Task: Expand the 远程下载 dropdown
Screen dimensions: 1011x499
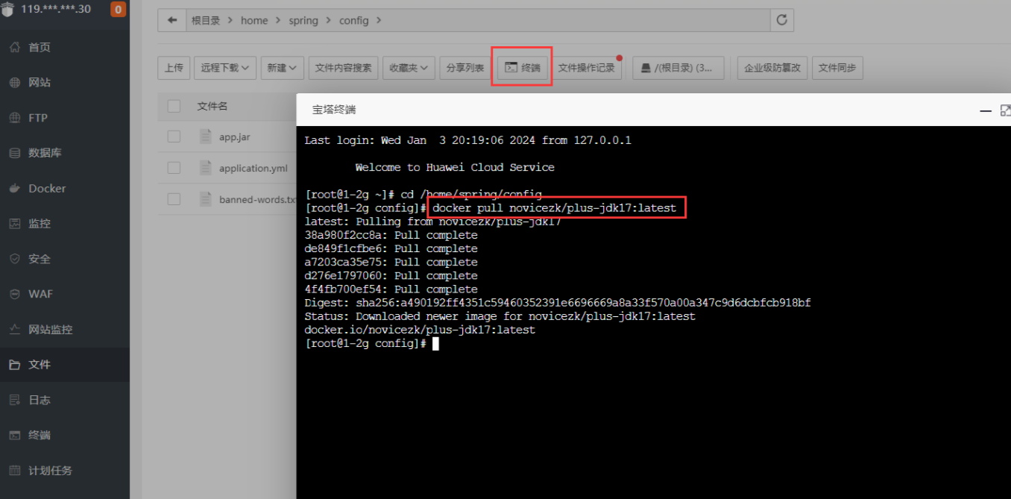Action: tap(225, 68)
